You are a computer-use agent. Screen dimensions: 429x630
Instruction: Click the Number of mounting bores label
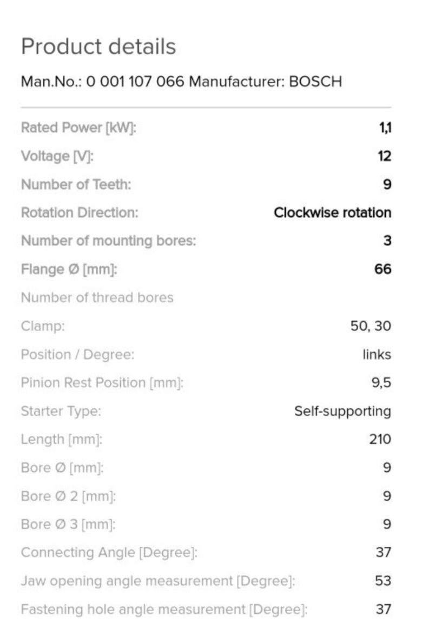pos(109,241)
